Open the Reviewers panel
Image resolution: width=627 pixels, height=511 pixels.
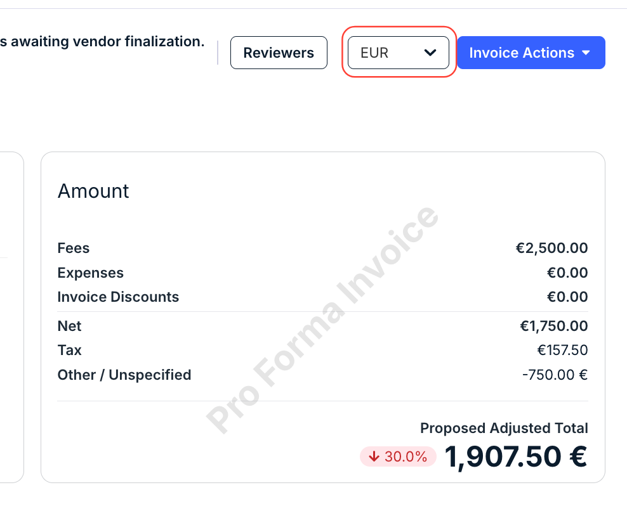[279, 53]
